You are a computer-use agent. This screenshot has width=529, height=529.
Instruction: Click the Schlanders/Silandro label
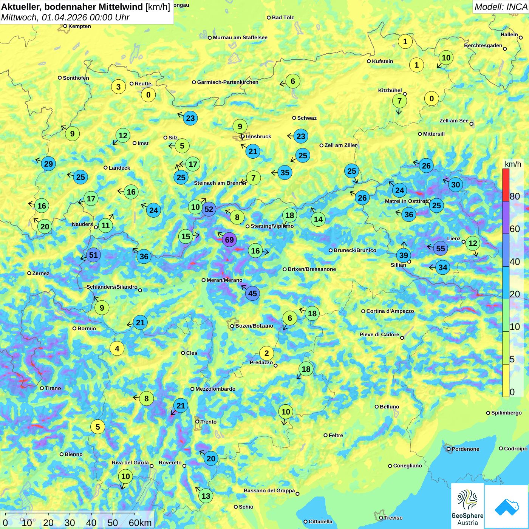coord(112,287)
